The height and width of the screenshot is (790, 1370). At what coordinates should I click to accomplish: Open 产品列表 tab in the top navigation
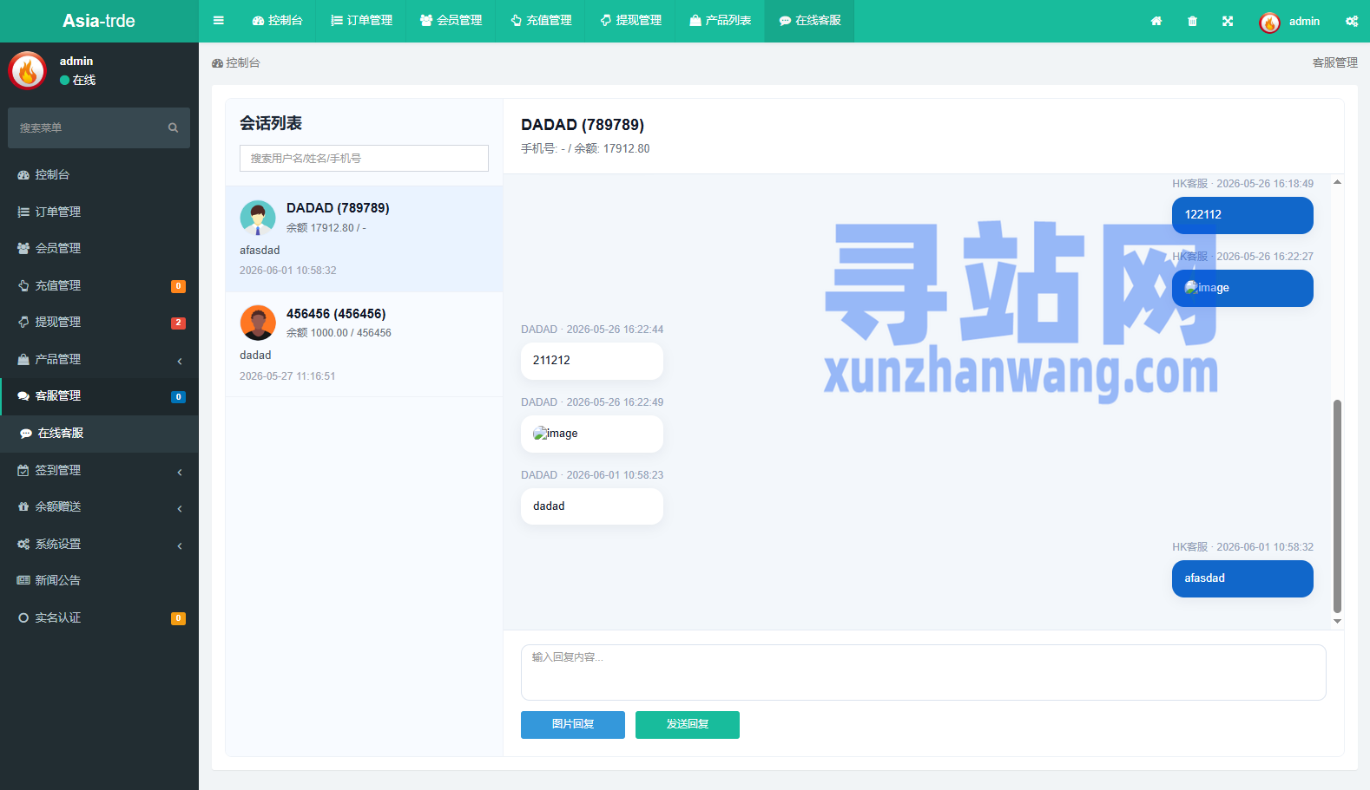pos(720,21)
